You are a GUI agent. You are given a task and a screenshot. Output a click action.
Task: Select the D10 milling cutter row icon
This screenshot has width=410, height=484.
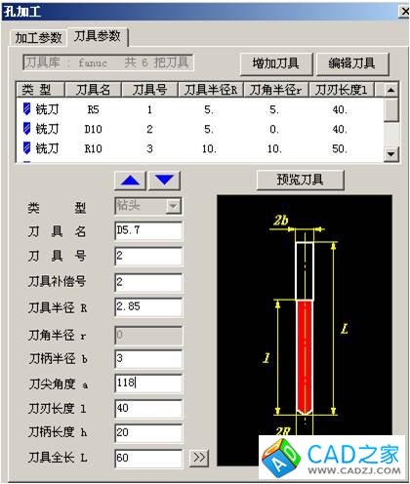[27, 129]
